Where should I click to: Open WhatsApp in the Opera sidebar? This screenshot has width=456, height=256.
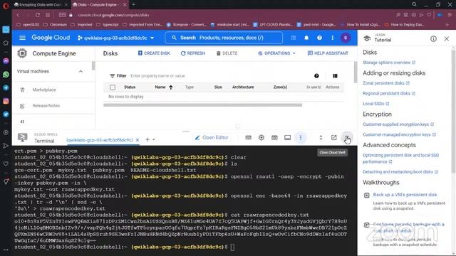coord(6,75)
